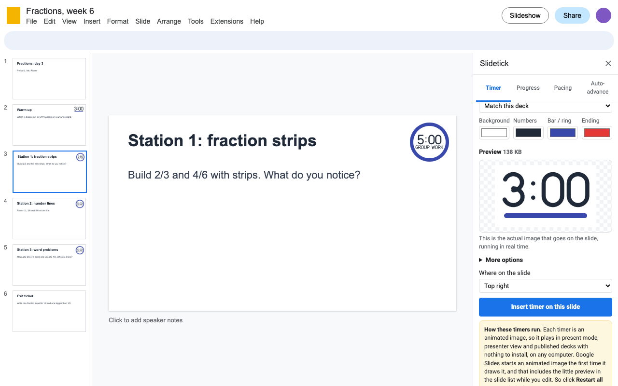Click the purple account avatar
This screenshot has width=618, height=386.
click(x=604, y=15)
